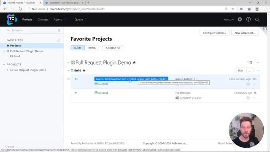
Task: Add new item with plus icon
Action: coord(258,62)
